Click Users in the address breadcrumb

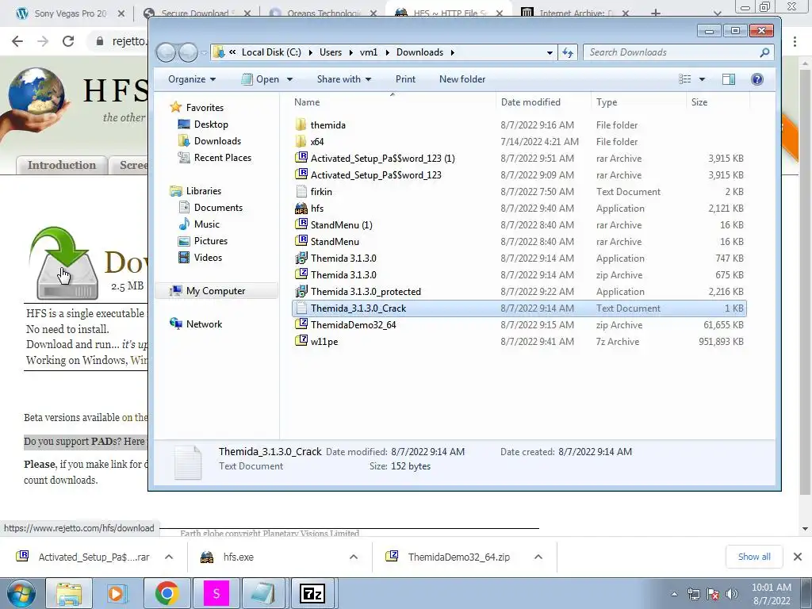[331, 52]
